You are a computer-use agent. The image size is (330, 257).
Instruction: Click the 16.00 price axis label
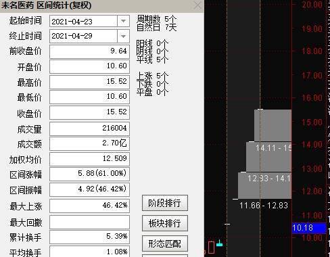pyautogui.click(x=312, y=98)
